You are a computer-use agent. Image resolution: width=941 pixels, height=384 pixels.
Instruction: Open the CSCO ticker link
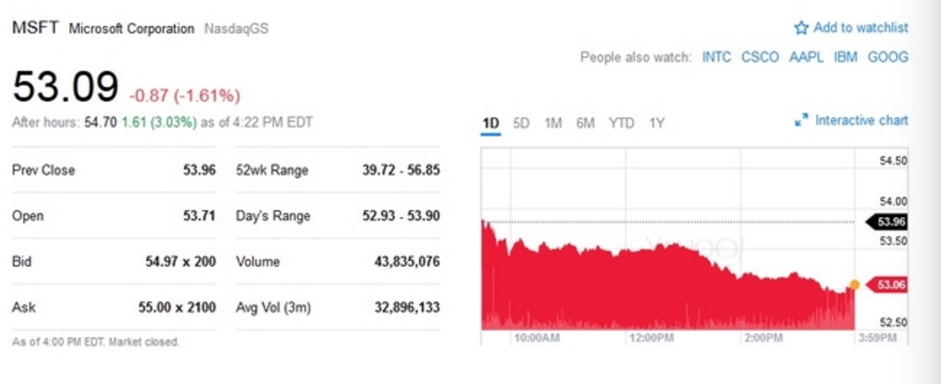coord(760,57)
